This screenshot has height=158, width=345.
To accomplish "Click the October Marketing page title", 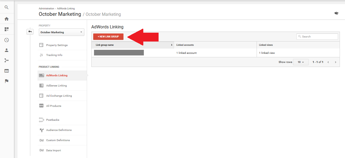I will 60,14.
